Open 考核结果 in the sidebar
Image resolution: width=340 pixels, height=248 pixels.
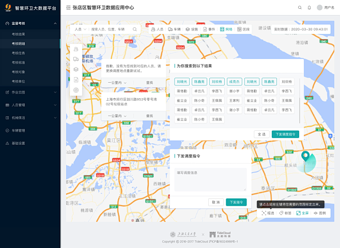coord(19,34)
